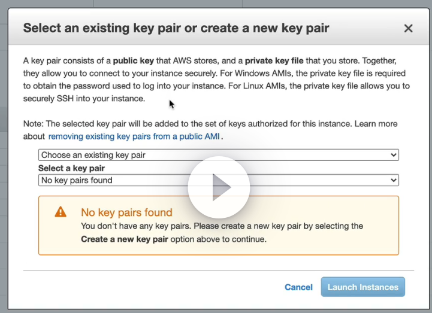Click the Cancel button
Viewport: 432px width, 313px height.
click(298, 287)
